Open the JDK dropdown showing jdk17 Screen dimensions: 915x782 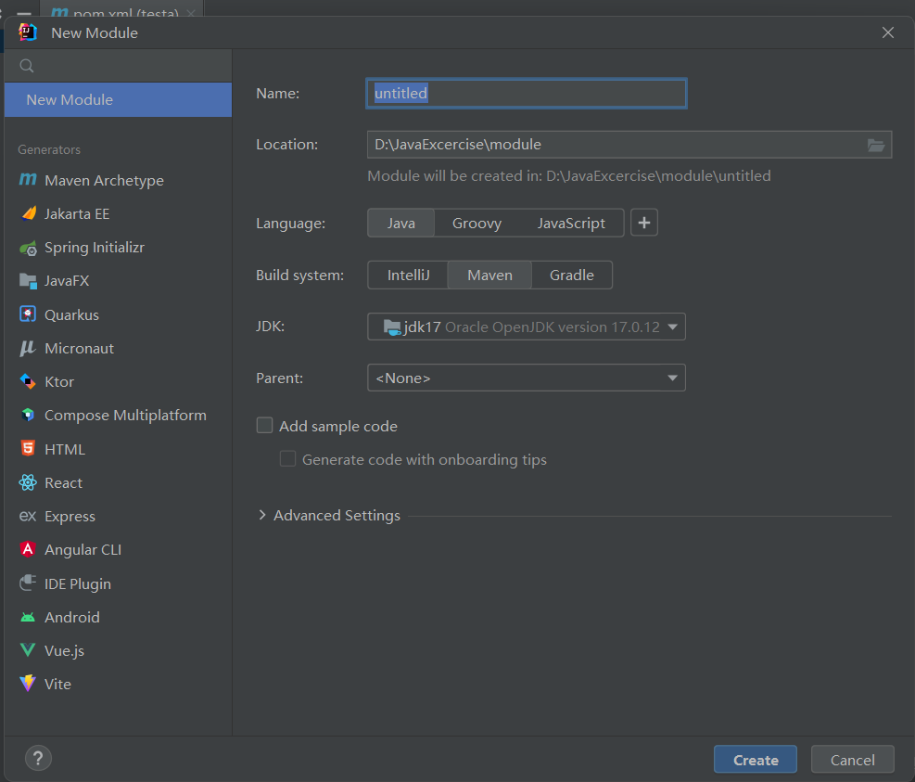tap(527, 327)
